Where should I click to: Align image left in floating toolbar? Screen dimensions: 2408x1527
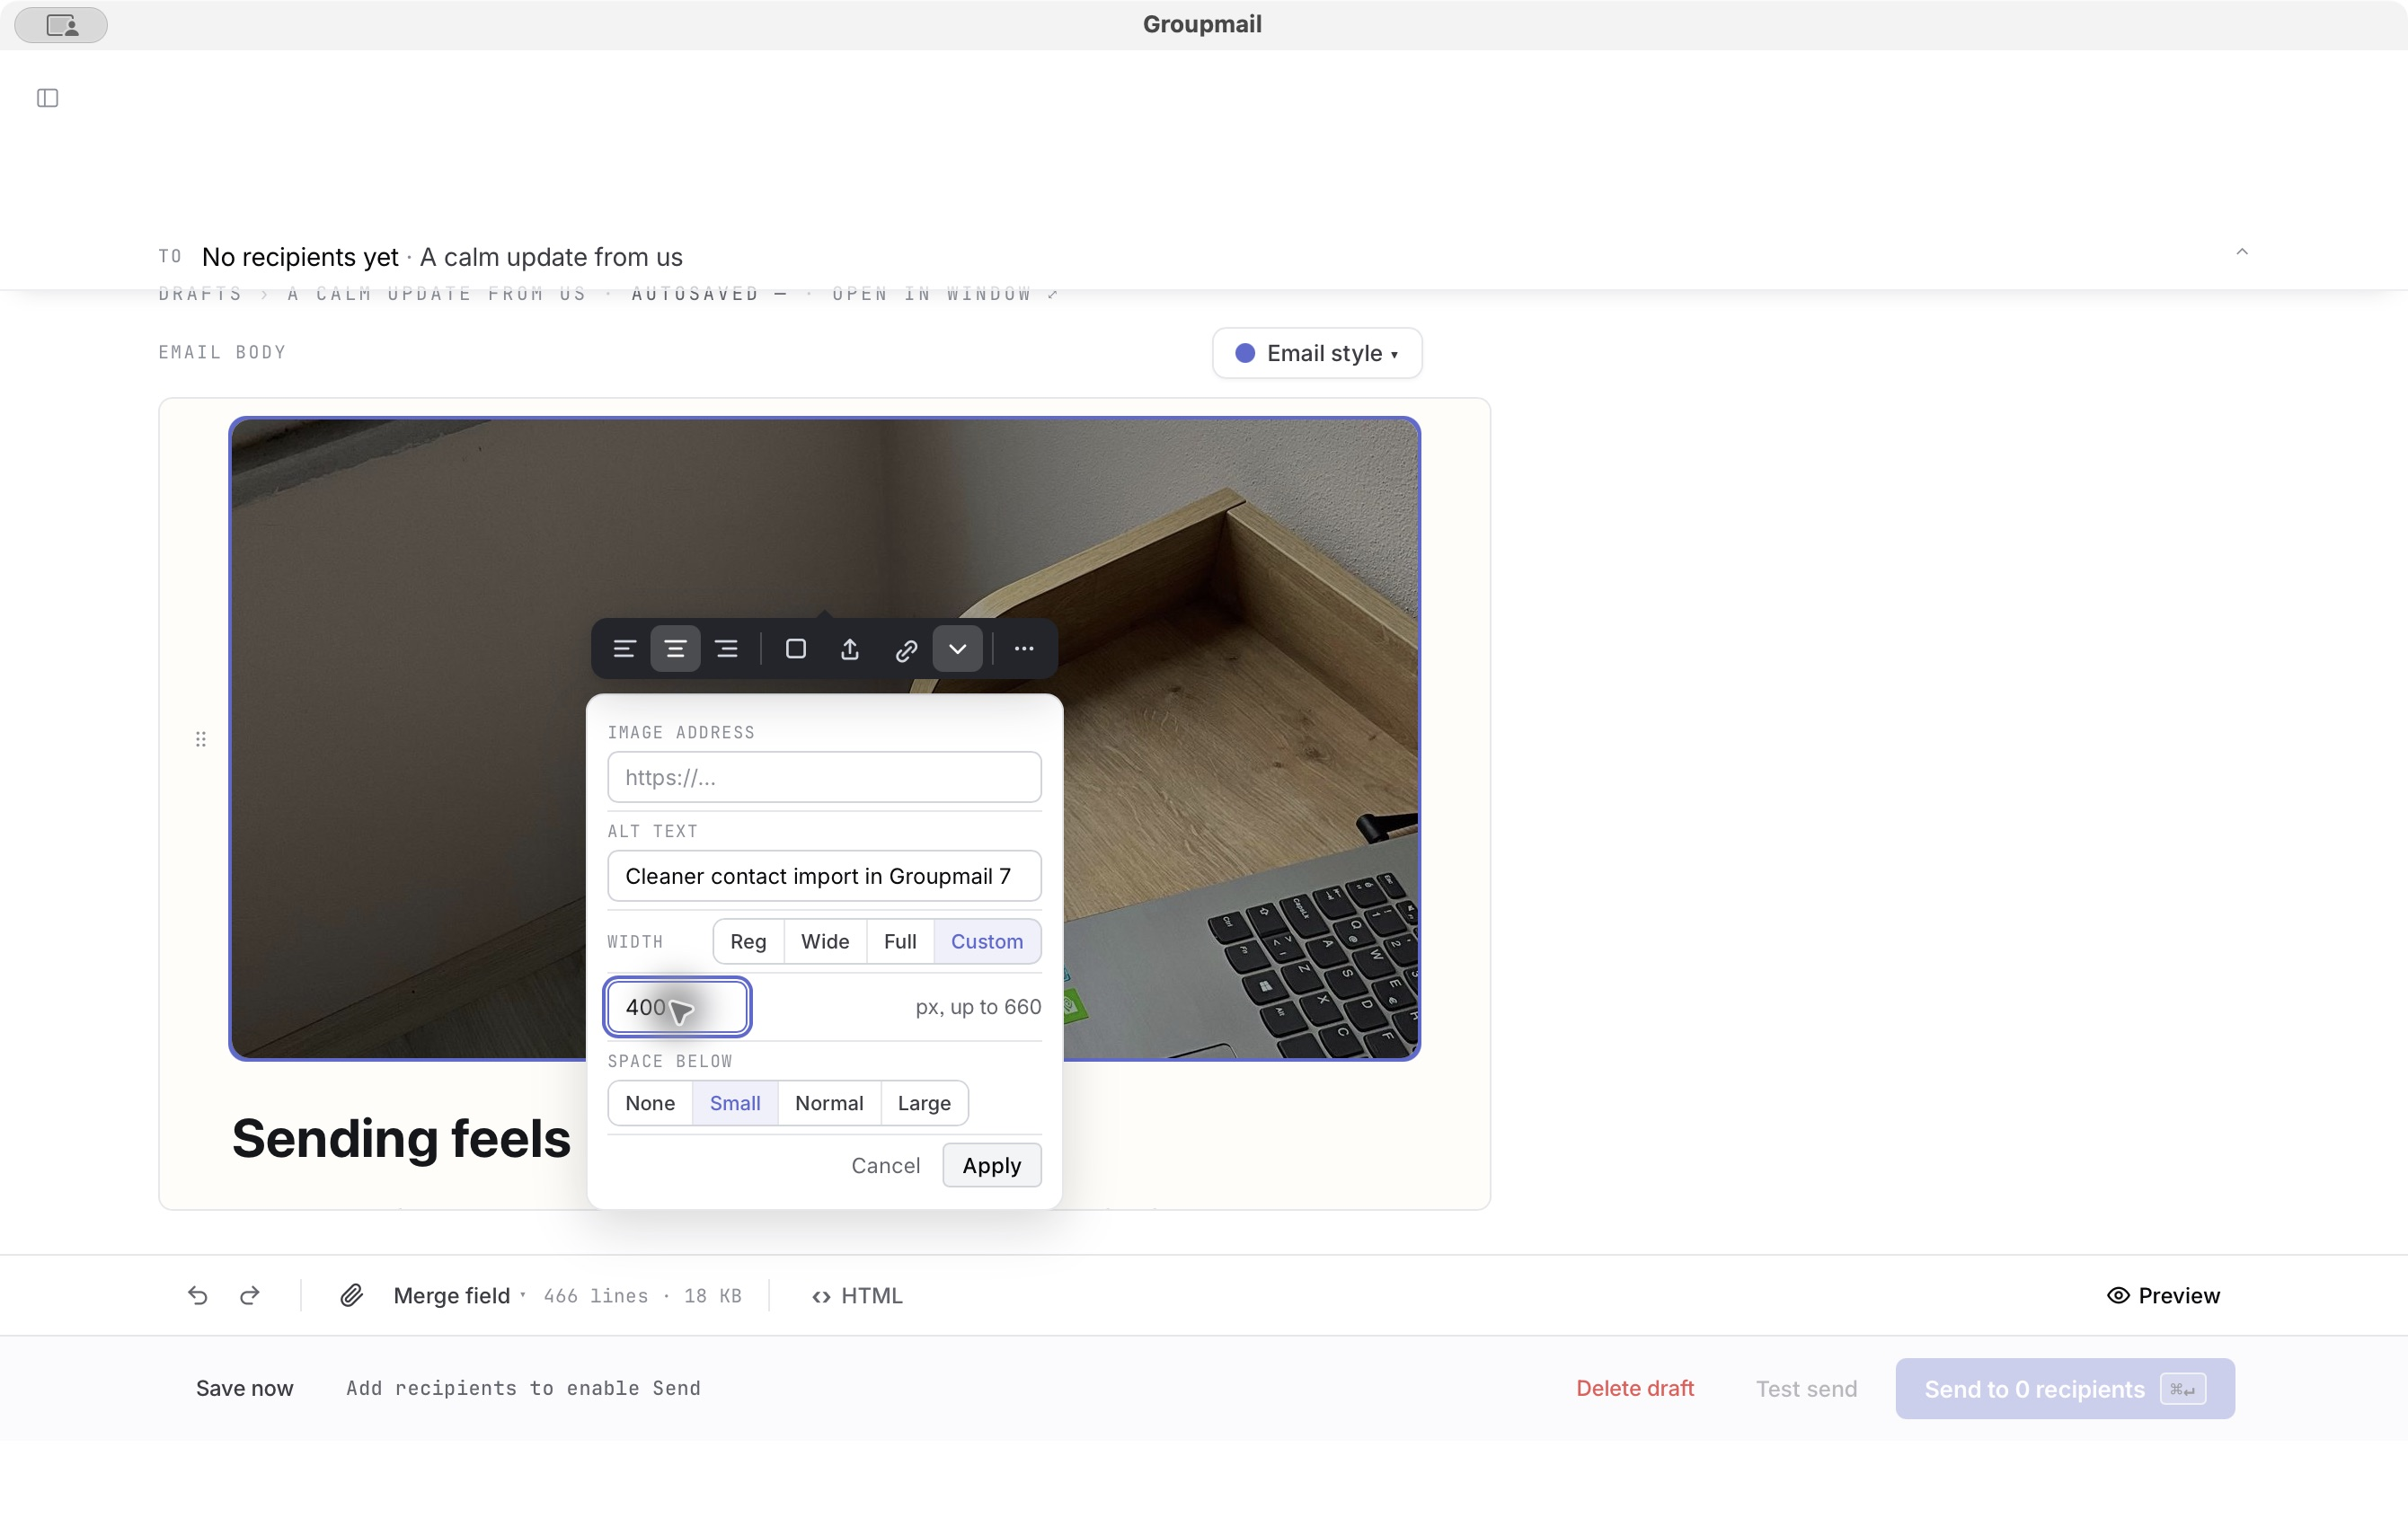[x=624, y=649]
